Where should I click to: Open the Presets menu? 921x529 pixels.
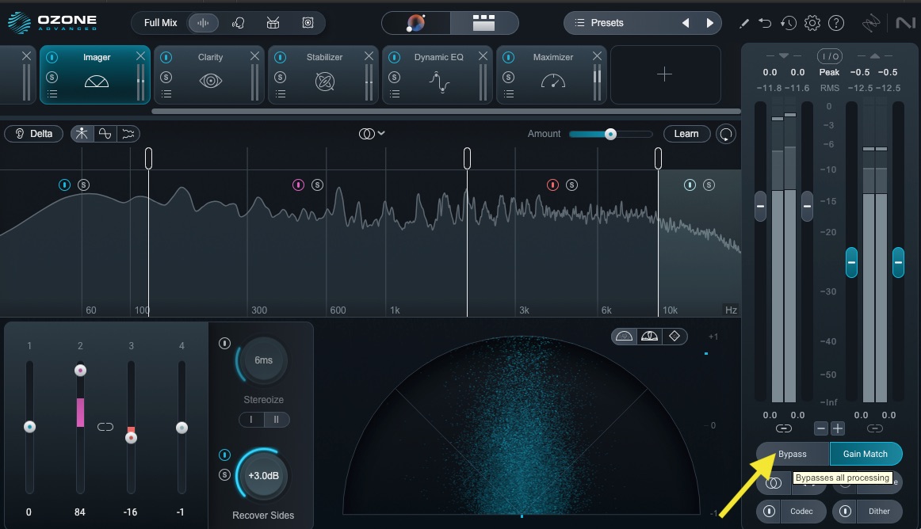[606, 23]
